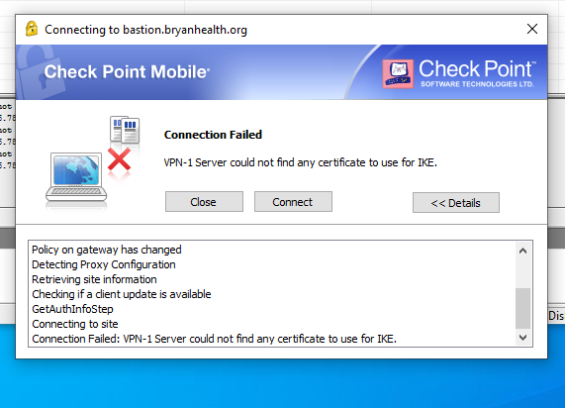
Task: Click the yellow padlock title bar icon
Action: click(32, 29)
